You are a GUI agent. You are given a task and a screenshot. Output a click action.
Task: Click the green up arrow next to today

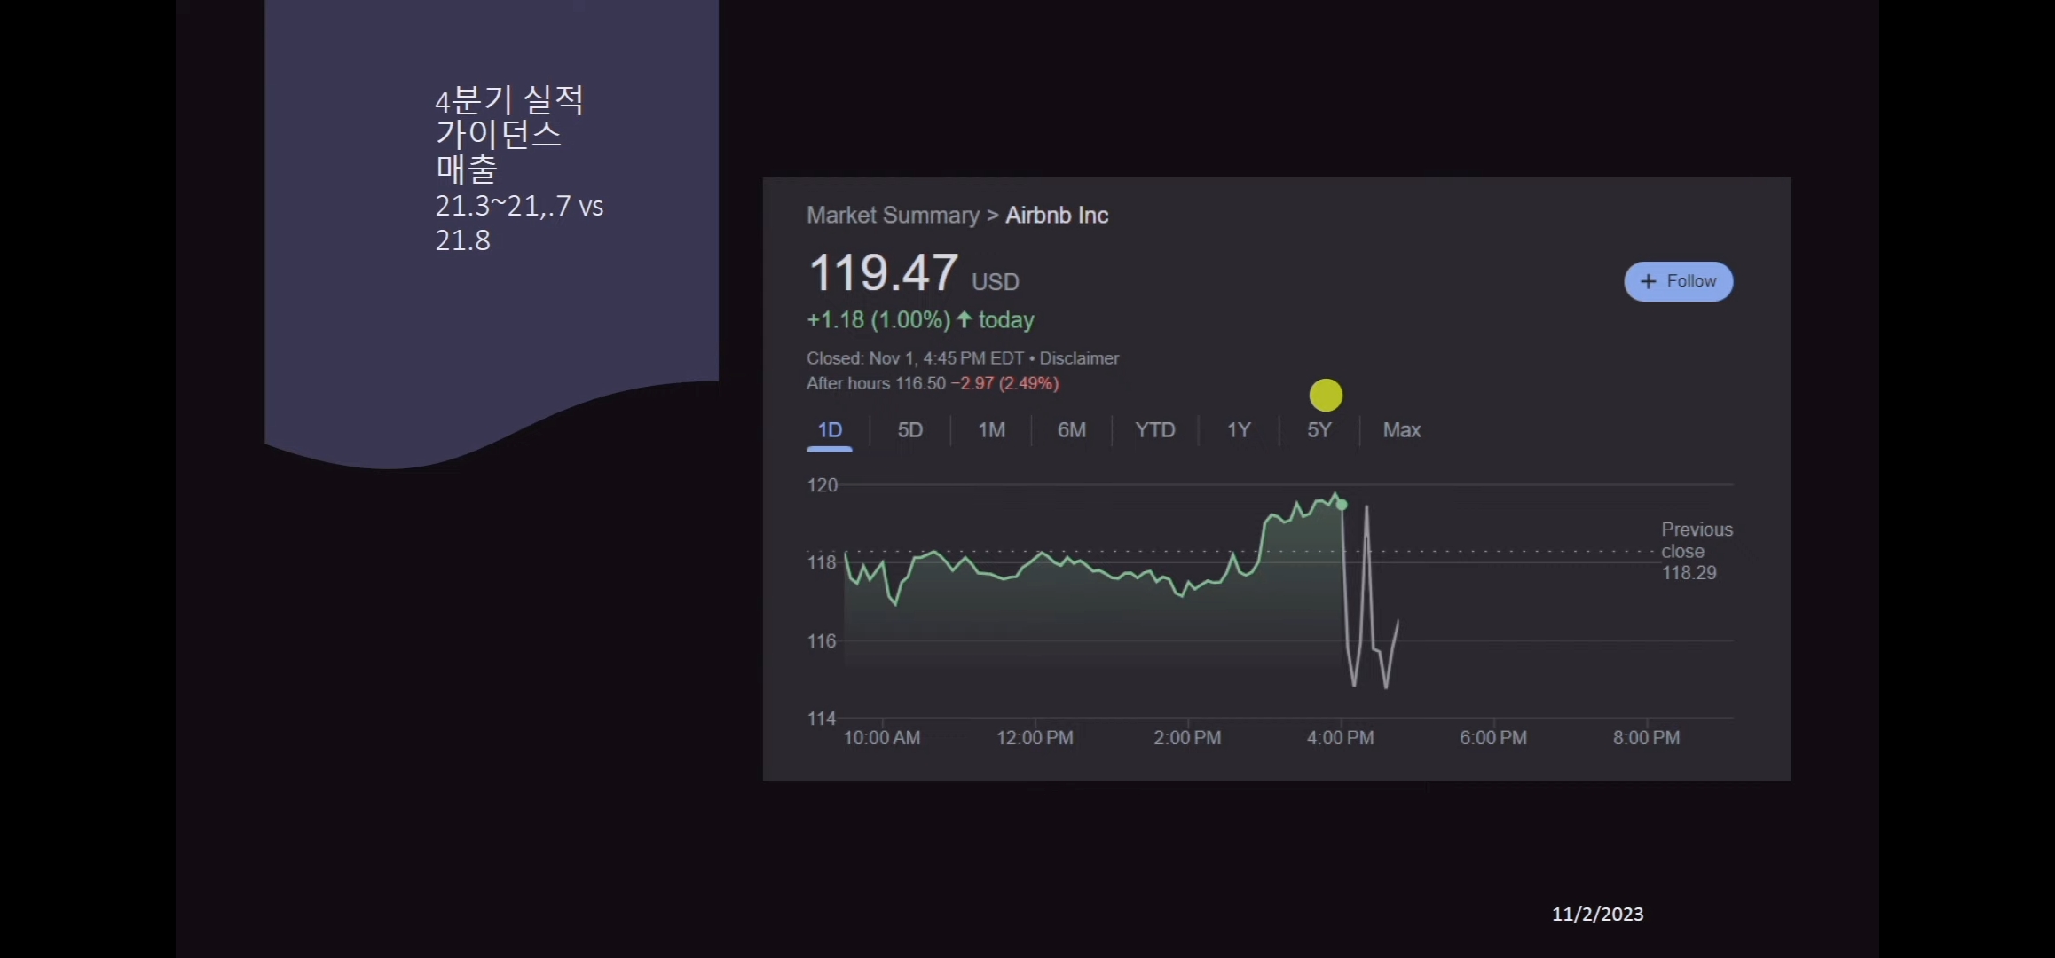pos(965,319)
